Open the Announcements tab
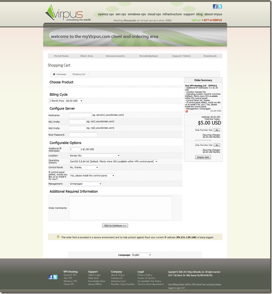The width and height of the screenshot is (272, 294). click(115, 56)
